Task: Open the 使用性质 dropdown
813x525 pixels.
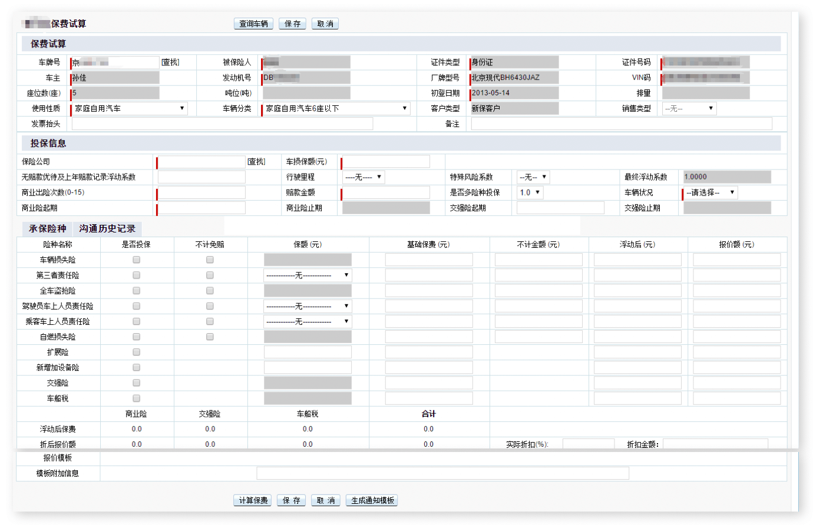Action: (x=130, y=108)
